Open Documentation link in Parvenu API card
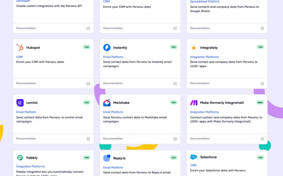Screen dimensions: 283x176 [26, 28]
